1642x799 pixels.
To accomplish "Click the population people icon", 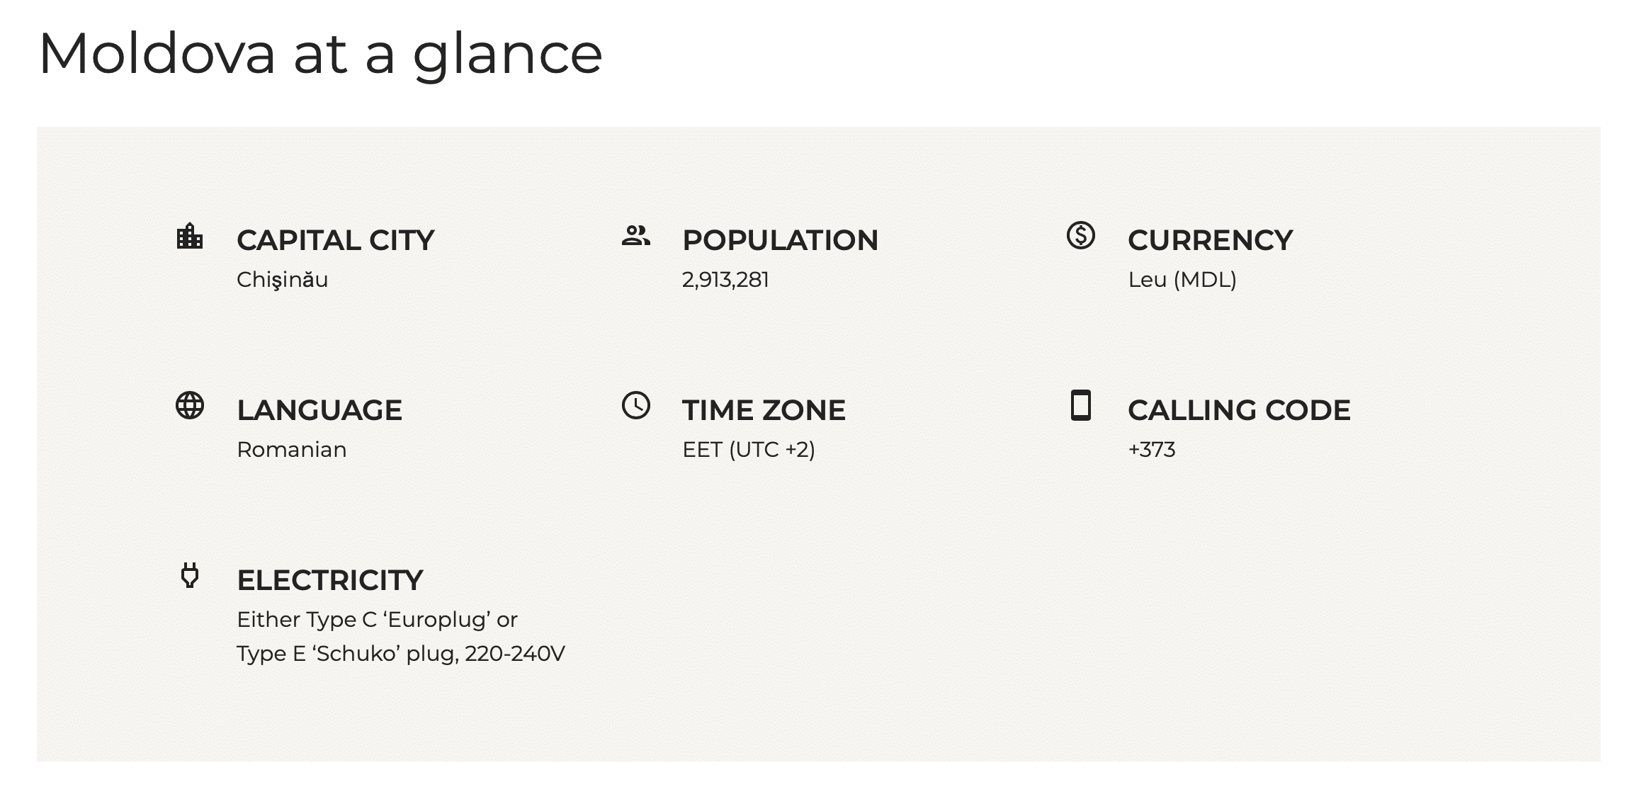I will (x=635, y=235).
